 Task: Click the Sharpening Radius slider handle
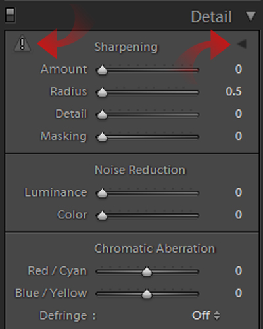click(102, 92)
